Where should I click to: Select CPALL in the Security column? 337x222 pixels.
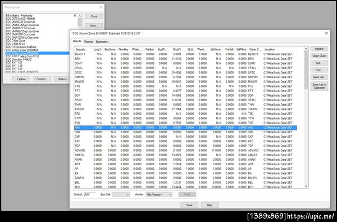coord(79,68)
